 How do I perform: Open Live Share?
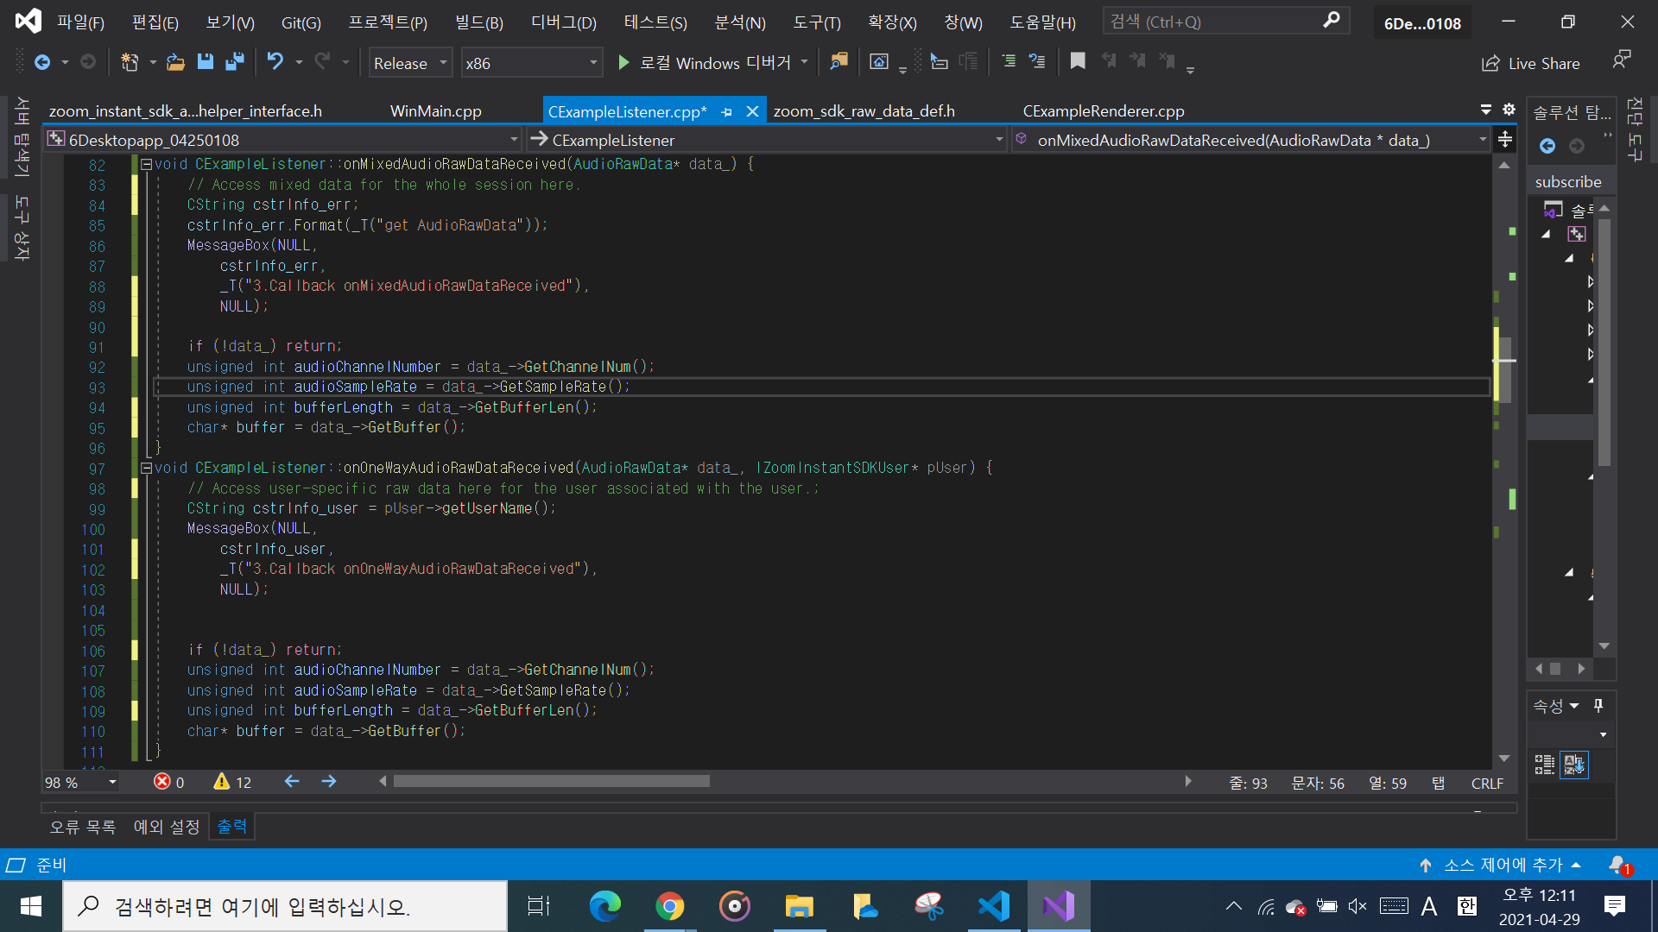click(x=1531, y=63)
